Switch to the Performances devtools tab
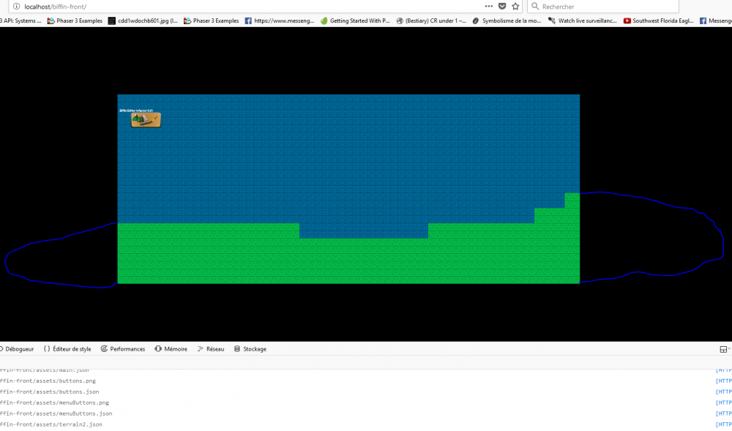This screenshot has height=431, width=732. (123, 349)
